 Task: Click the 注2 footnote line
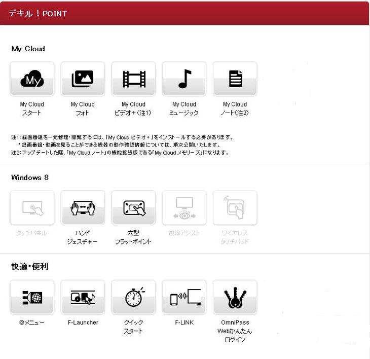pos(120,153)
